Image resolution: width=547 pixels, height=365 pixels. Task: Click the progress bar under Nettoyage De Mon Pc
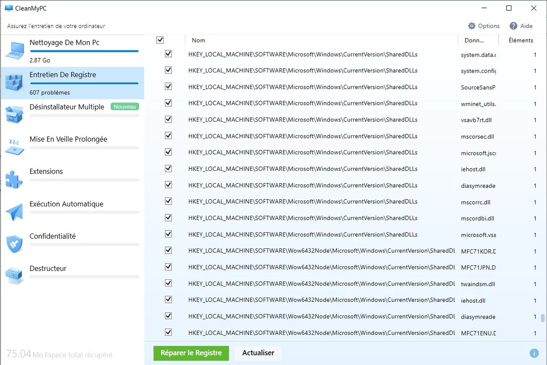tap(84, 51)
